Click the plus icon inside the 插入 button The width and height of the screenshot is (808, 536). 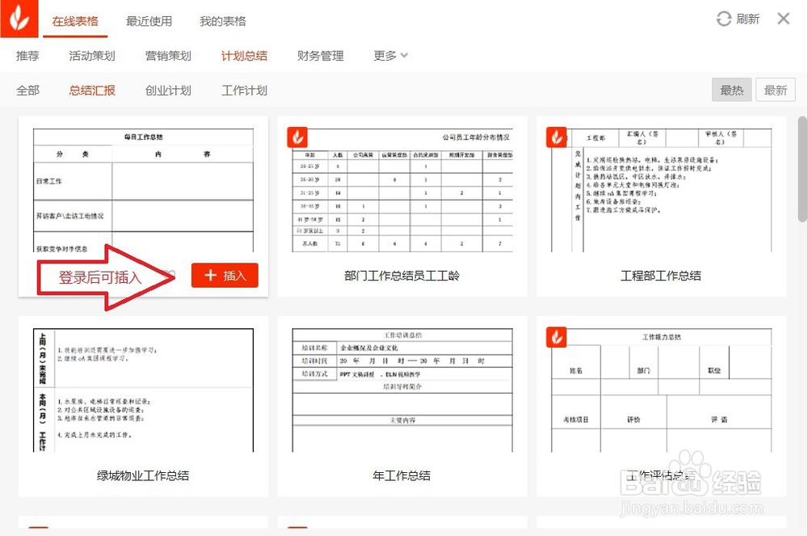(x=210, y=275)
